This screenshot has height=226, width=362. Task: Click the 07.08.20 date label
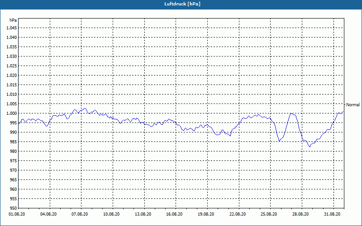80,214
